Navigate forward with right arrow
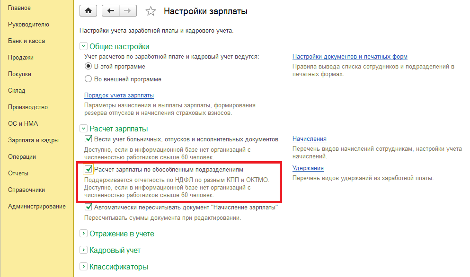 tap(128, 11)
